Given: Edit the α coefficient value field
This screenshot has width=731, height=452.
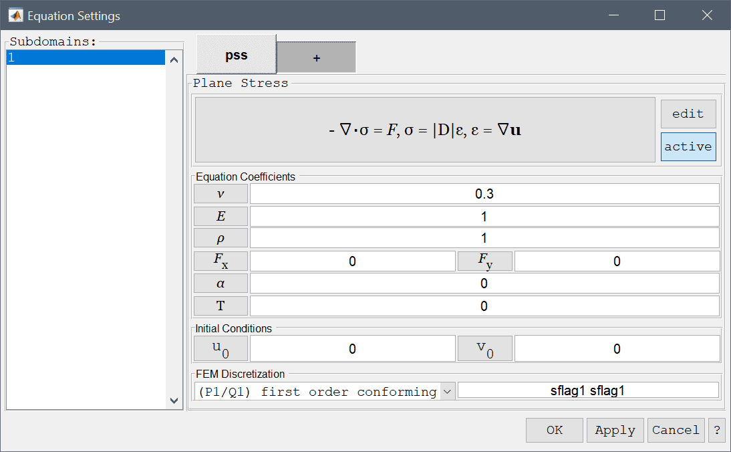Looking at the screenshot, I should pos(484,283).
